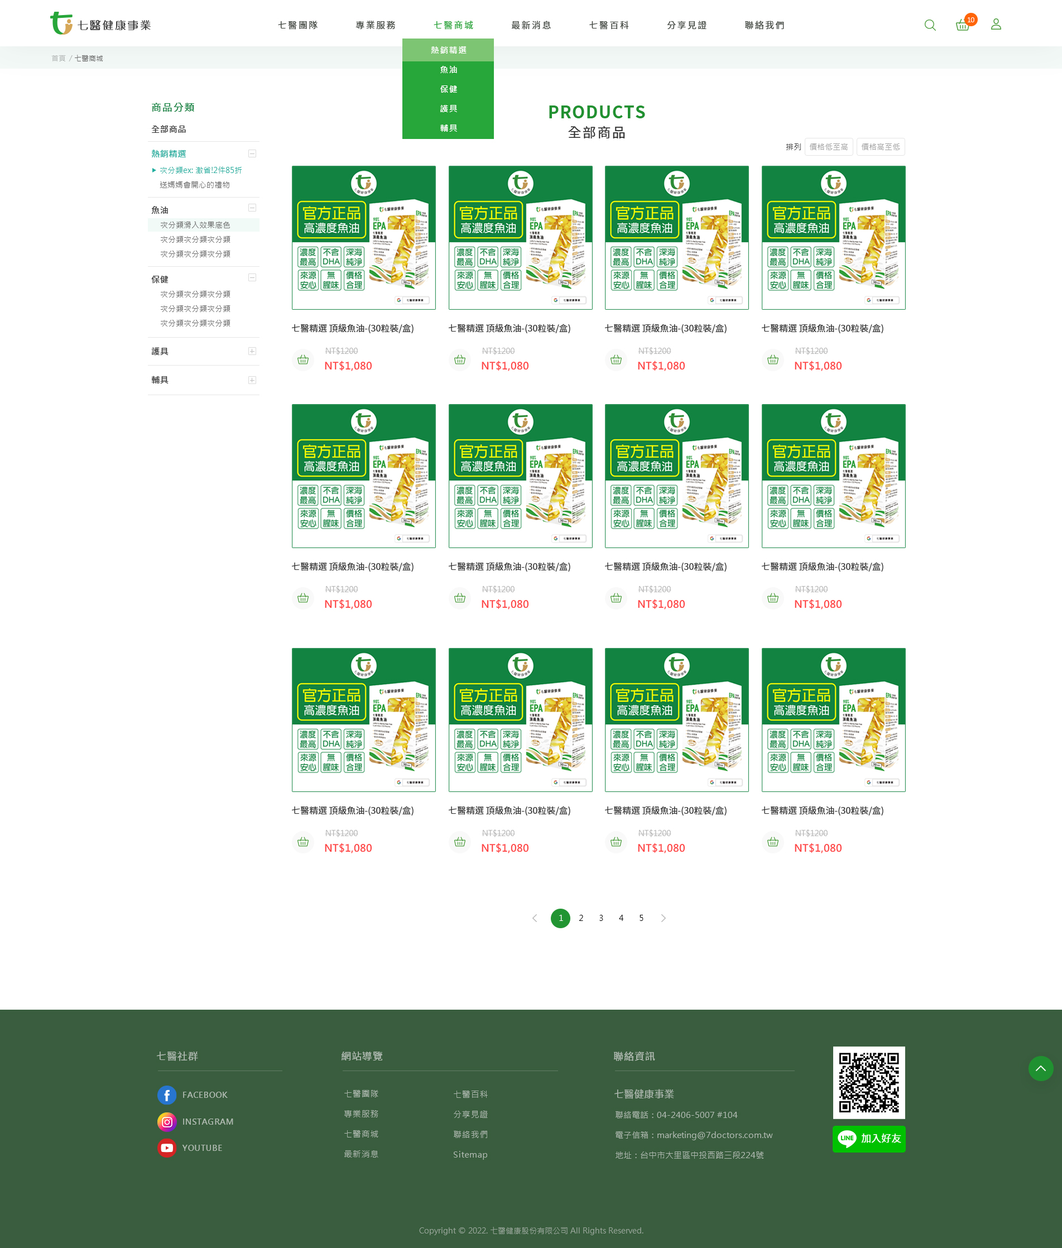Expand the 輔具 sidebar category
The image size is (1062, 1248).
tap(252, 380)
